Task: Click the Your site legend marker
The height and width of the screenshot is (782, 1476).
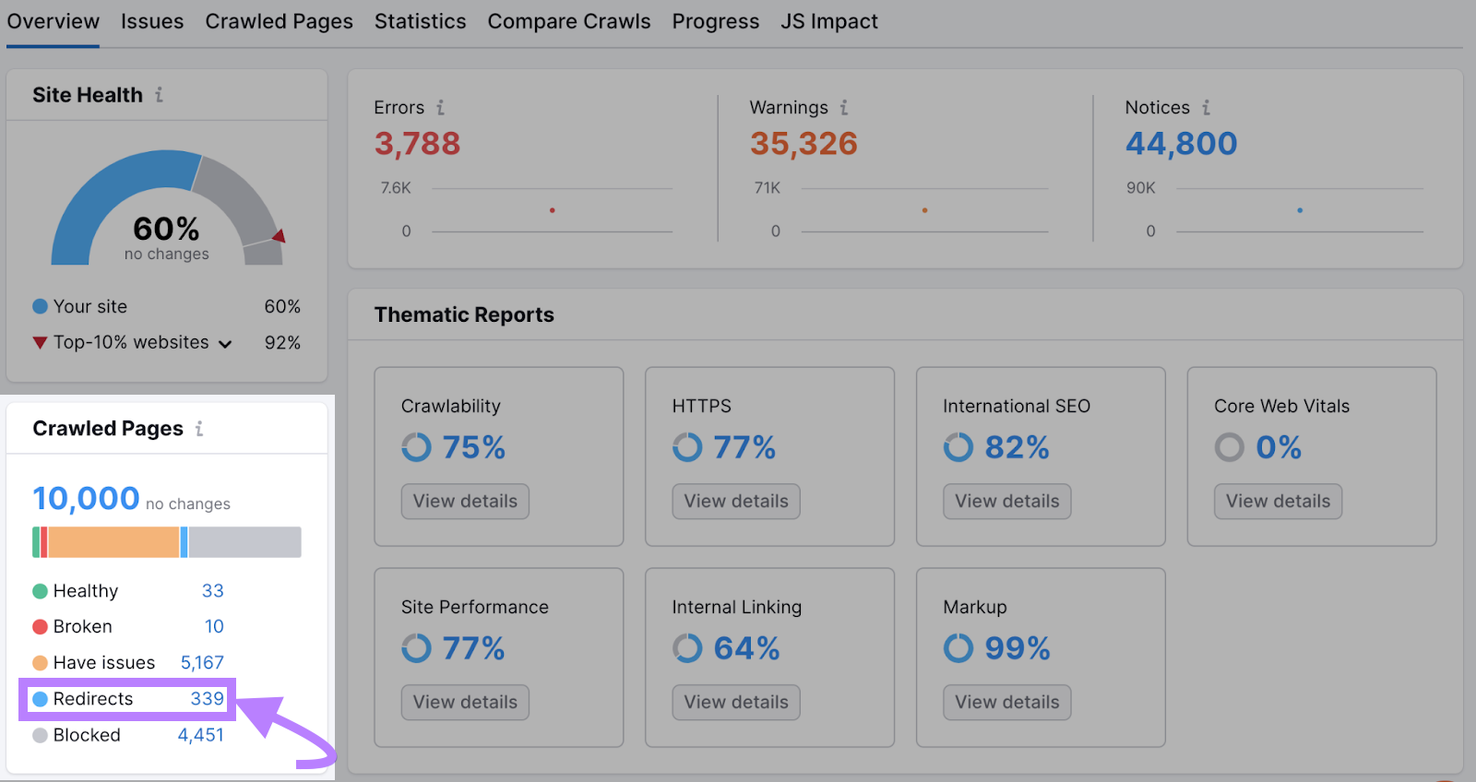Action: click(40, 305)
